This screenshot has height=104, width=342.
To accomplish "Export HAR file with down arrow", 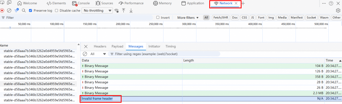I will coord(131,10).
